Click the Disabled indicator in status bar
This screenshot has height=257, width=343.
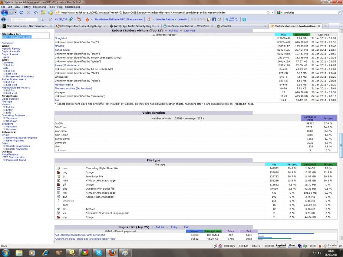(333, 246)
